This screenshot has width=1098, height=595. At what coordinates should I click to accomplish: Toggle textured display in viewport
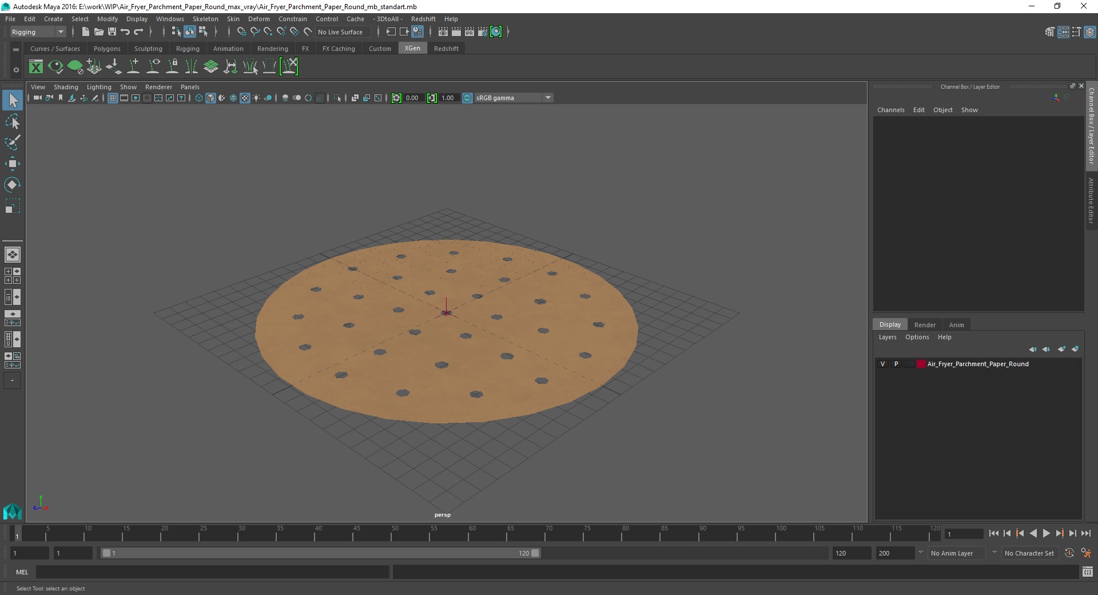click(x=245, y=98)
